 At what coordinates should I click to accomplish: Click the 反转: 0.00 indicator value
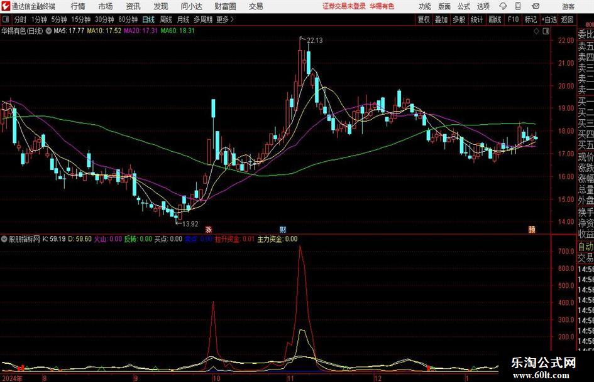pyautogui.click(x=138, y=239)
